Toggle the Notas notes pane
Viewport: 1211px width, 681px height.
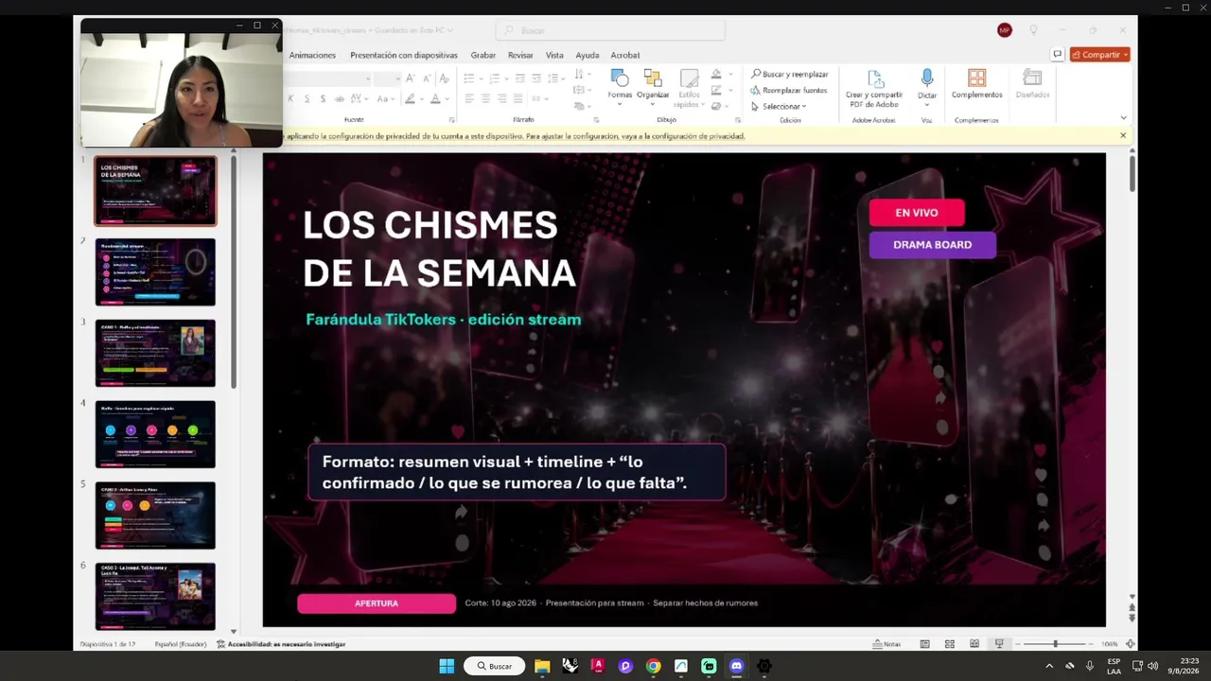point(886,644)
